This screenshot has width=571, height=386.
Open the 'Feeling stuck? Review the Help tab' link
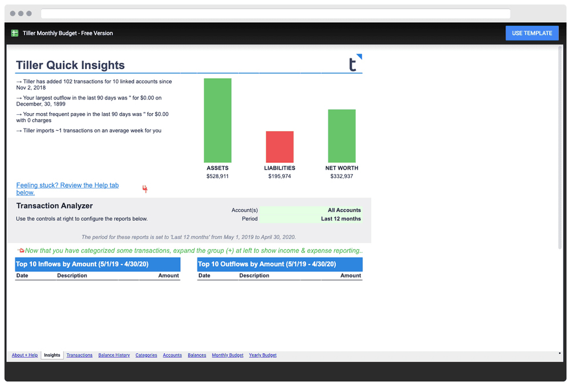coord(67,188)
